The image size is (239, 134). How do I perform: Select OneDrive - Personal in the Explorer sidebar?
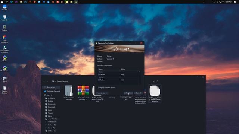[52, 91]
